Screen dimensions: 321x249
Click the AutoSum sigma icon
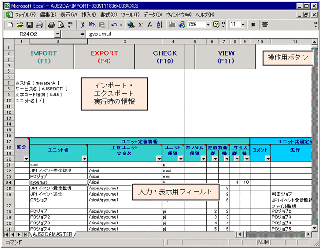pyautogui.click(x=141, y=25)
